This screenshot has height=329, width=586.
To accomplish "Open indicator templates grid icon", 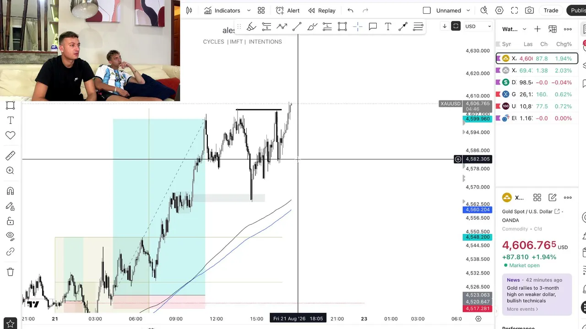I will (x=261, y=11).
